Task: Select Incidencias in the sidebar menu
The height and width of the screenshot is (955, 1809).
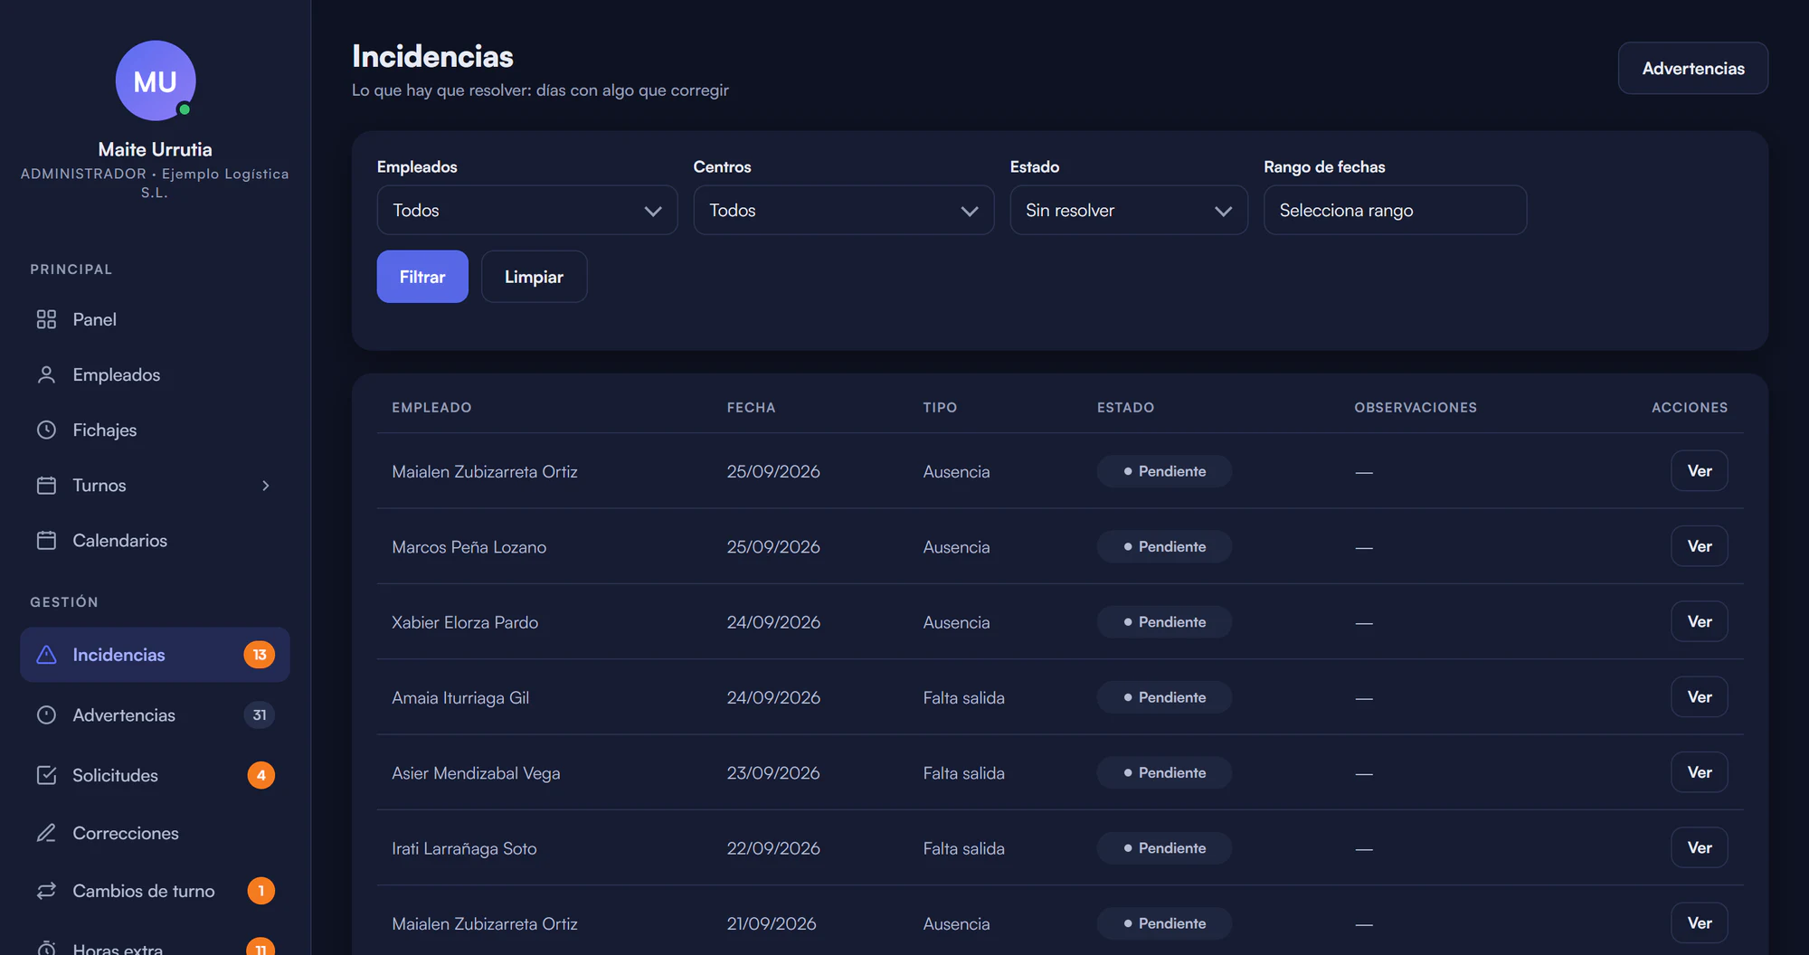Action: coord(155,655)
